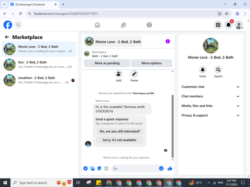Mute the conversation with the bell icon
Screen dimensions: 250x187
(x=202, y=70)
